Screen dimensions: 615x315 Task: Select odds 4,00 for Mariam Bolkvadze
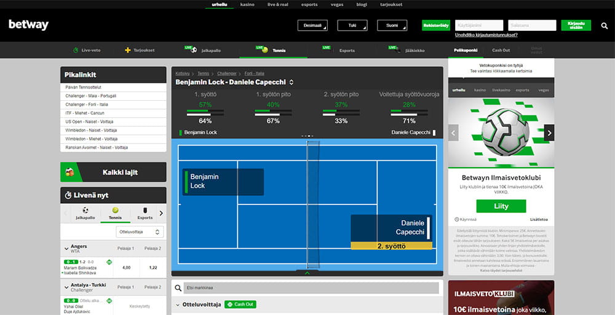pyautogui.click(x=126, y=268)
